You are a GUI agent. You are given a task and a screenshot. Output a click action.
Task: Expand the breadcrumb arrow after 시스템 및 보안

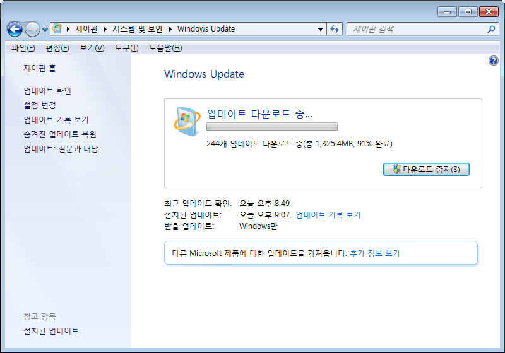pyautogui.click(x=172, y=29)
